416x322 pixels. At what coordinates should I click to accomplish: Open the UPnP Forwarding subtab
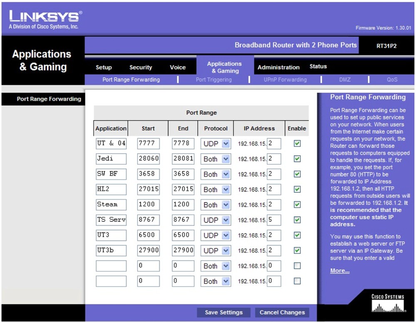(285, 79)
